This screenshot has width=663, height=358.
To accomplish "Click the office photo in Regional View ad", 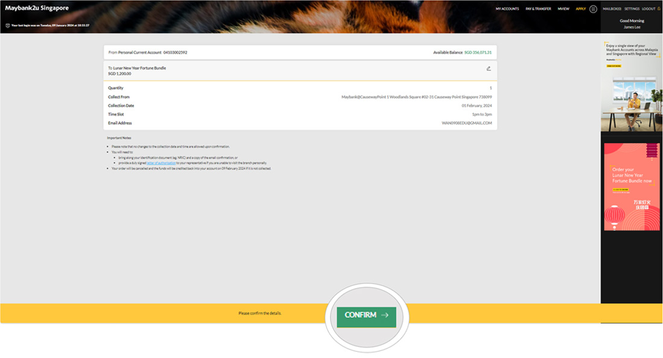I will coord(632,102).
